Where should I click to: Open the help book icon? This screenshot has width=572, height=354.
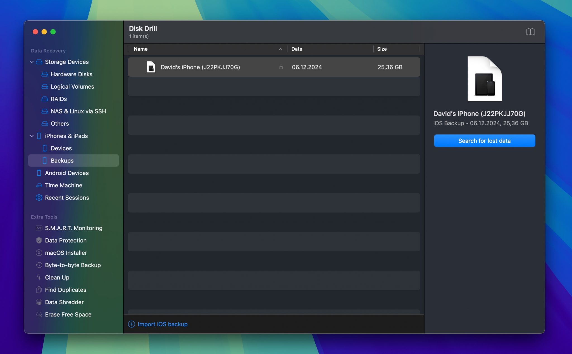click(530, 32)
